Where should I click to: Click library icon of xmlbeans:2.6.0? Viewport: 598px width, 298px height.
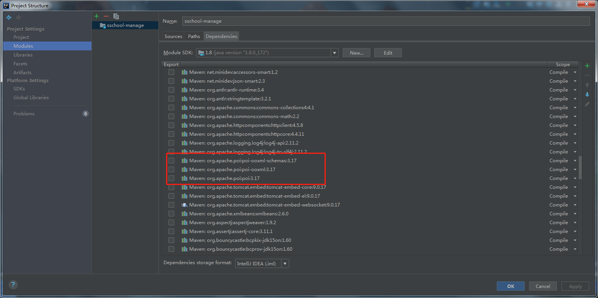185,214
